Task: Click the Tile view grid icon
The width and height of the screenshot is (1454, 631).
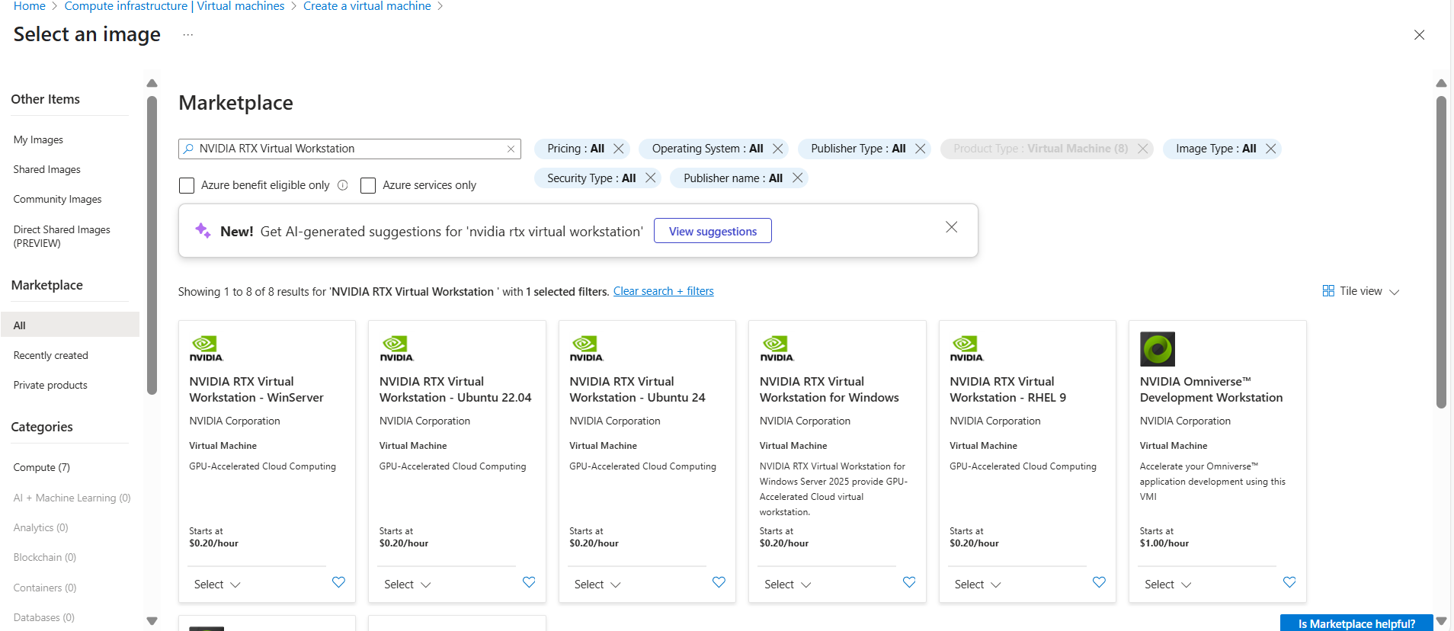Action: 1328,291
